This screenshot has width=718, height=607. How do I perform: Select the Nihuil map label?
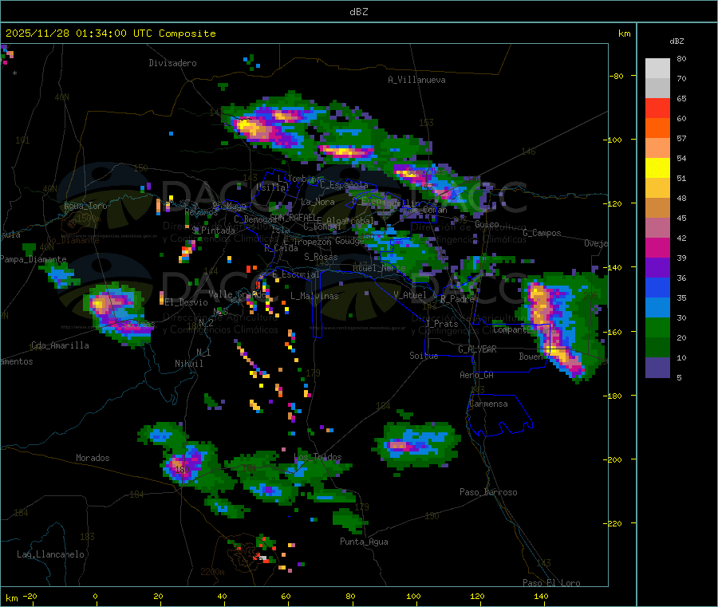tap(189, 364)
